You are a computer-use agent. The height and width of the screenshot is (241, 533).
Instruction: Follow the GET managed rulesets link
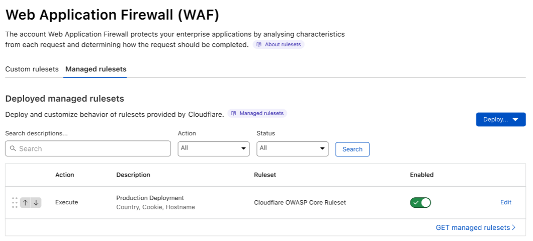tap(475, 227)
